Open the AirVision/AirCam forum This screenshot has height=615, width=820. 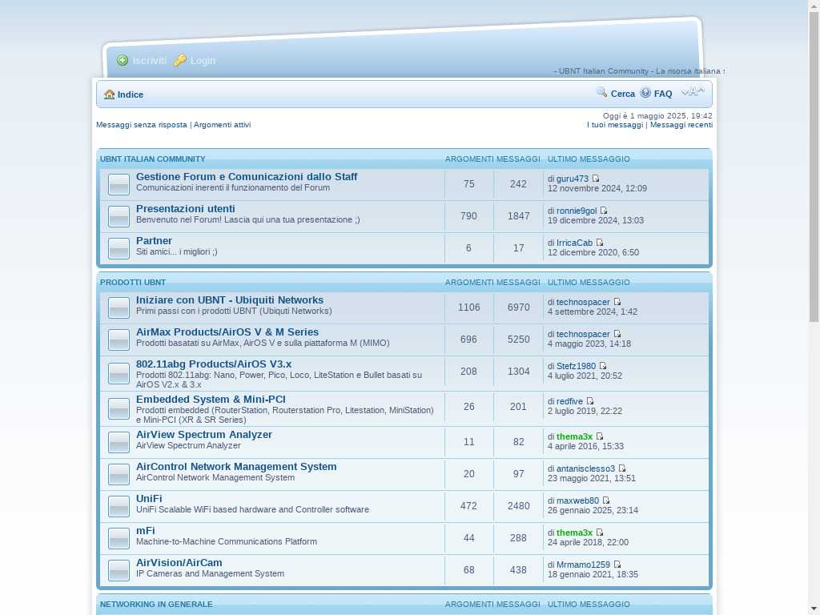(179, 563)
